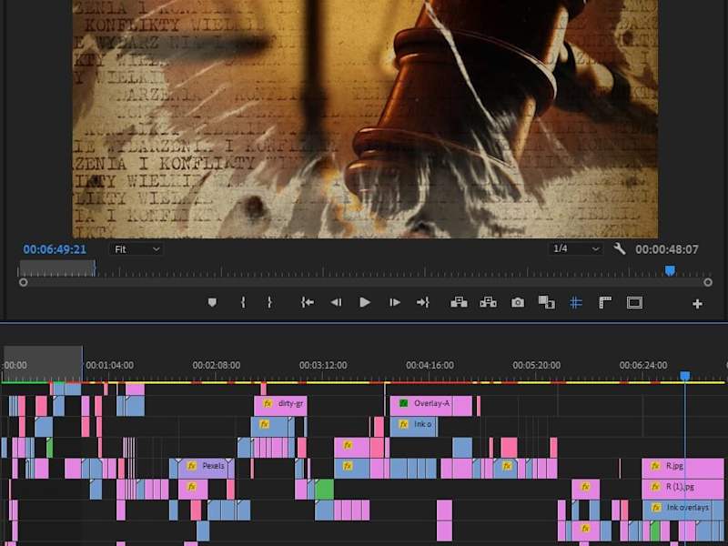This screenshot has width=728, height=546.
Task: Select the R (1).jpg clip
Action: pos(682,489)
